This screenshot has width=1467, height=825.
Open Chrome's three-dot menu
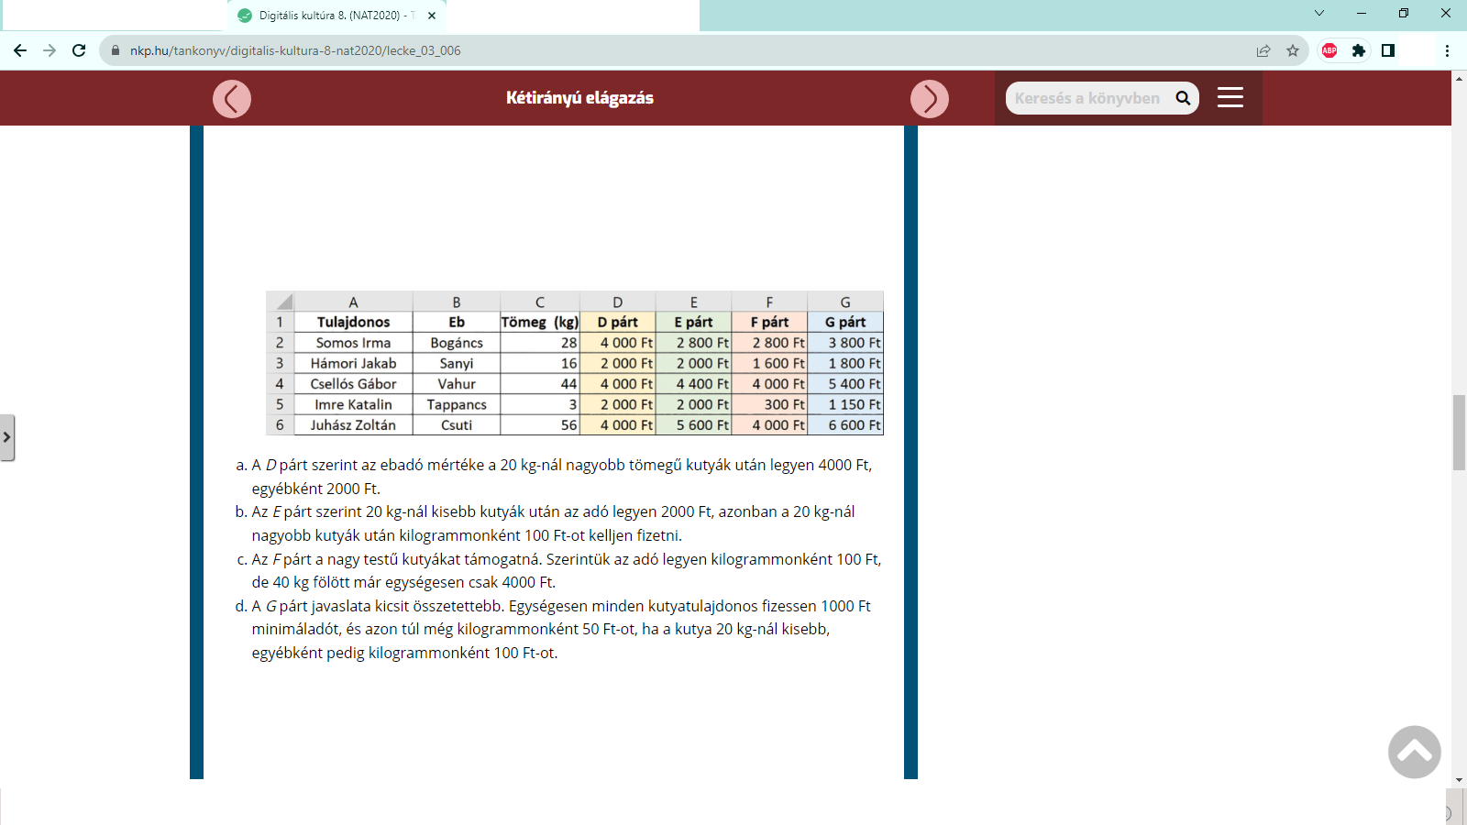tap(1447, 50)
